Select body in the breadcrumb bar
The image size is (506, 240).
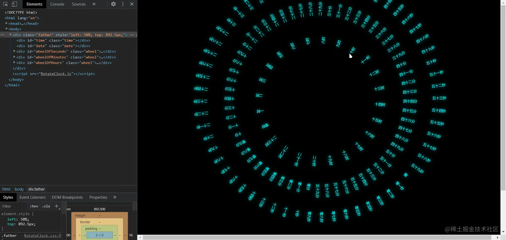pos(19,189)
